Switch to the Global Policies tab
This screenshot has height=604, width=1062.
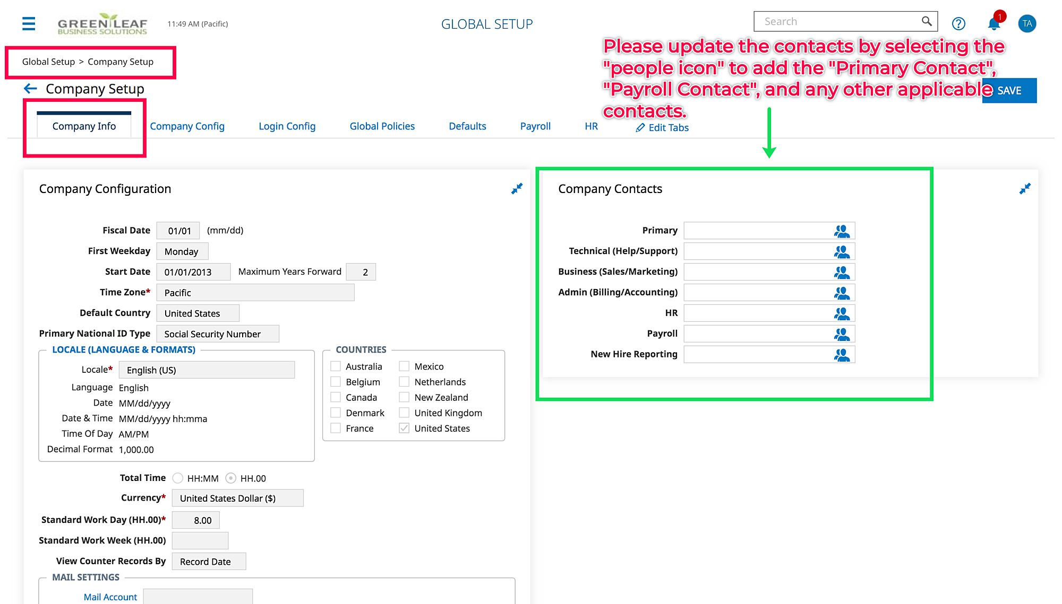pyautogui.click(x=382, y=126)
